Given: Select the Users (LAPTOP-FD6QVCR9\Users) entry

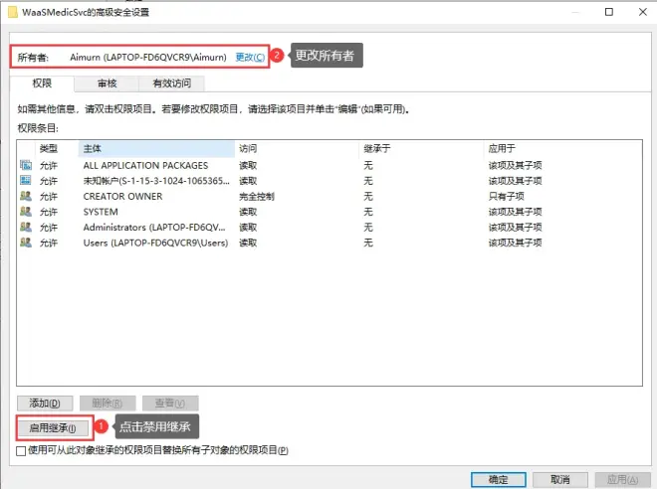Looking at the screenshot, I should 328,243.
